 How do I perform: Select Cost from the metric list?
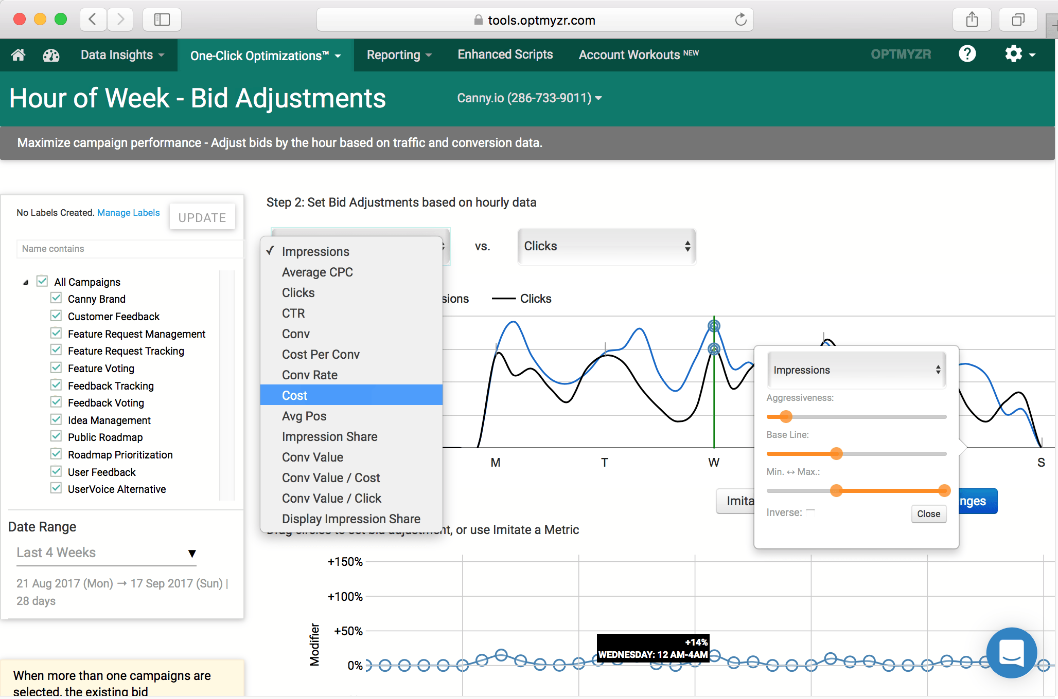coord(295,395)
